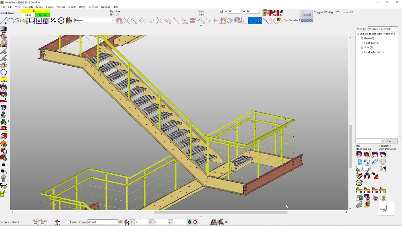Click the horizontal scrollbar thumb under the viewport

tap(220, 212)
